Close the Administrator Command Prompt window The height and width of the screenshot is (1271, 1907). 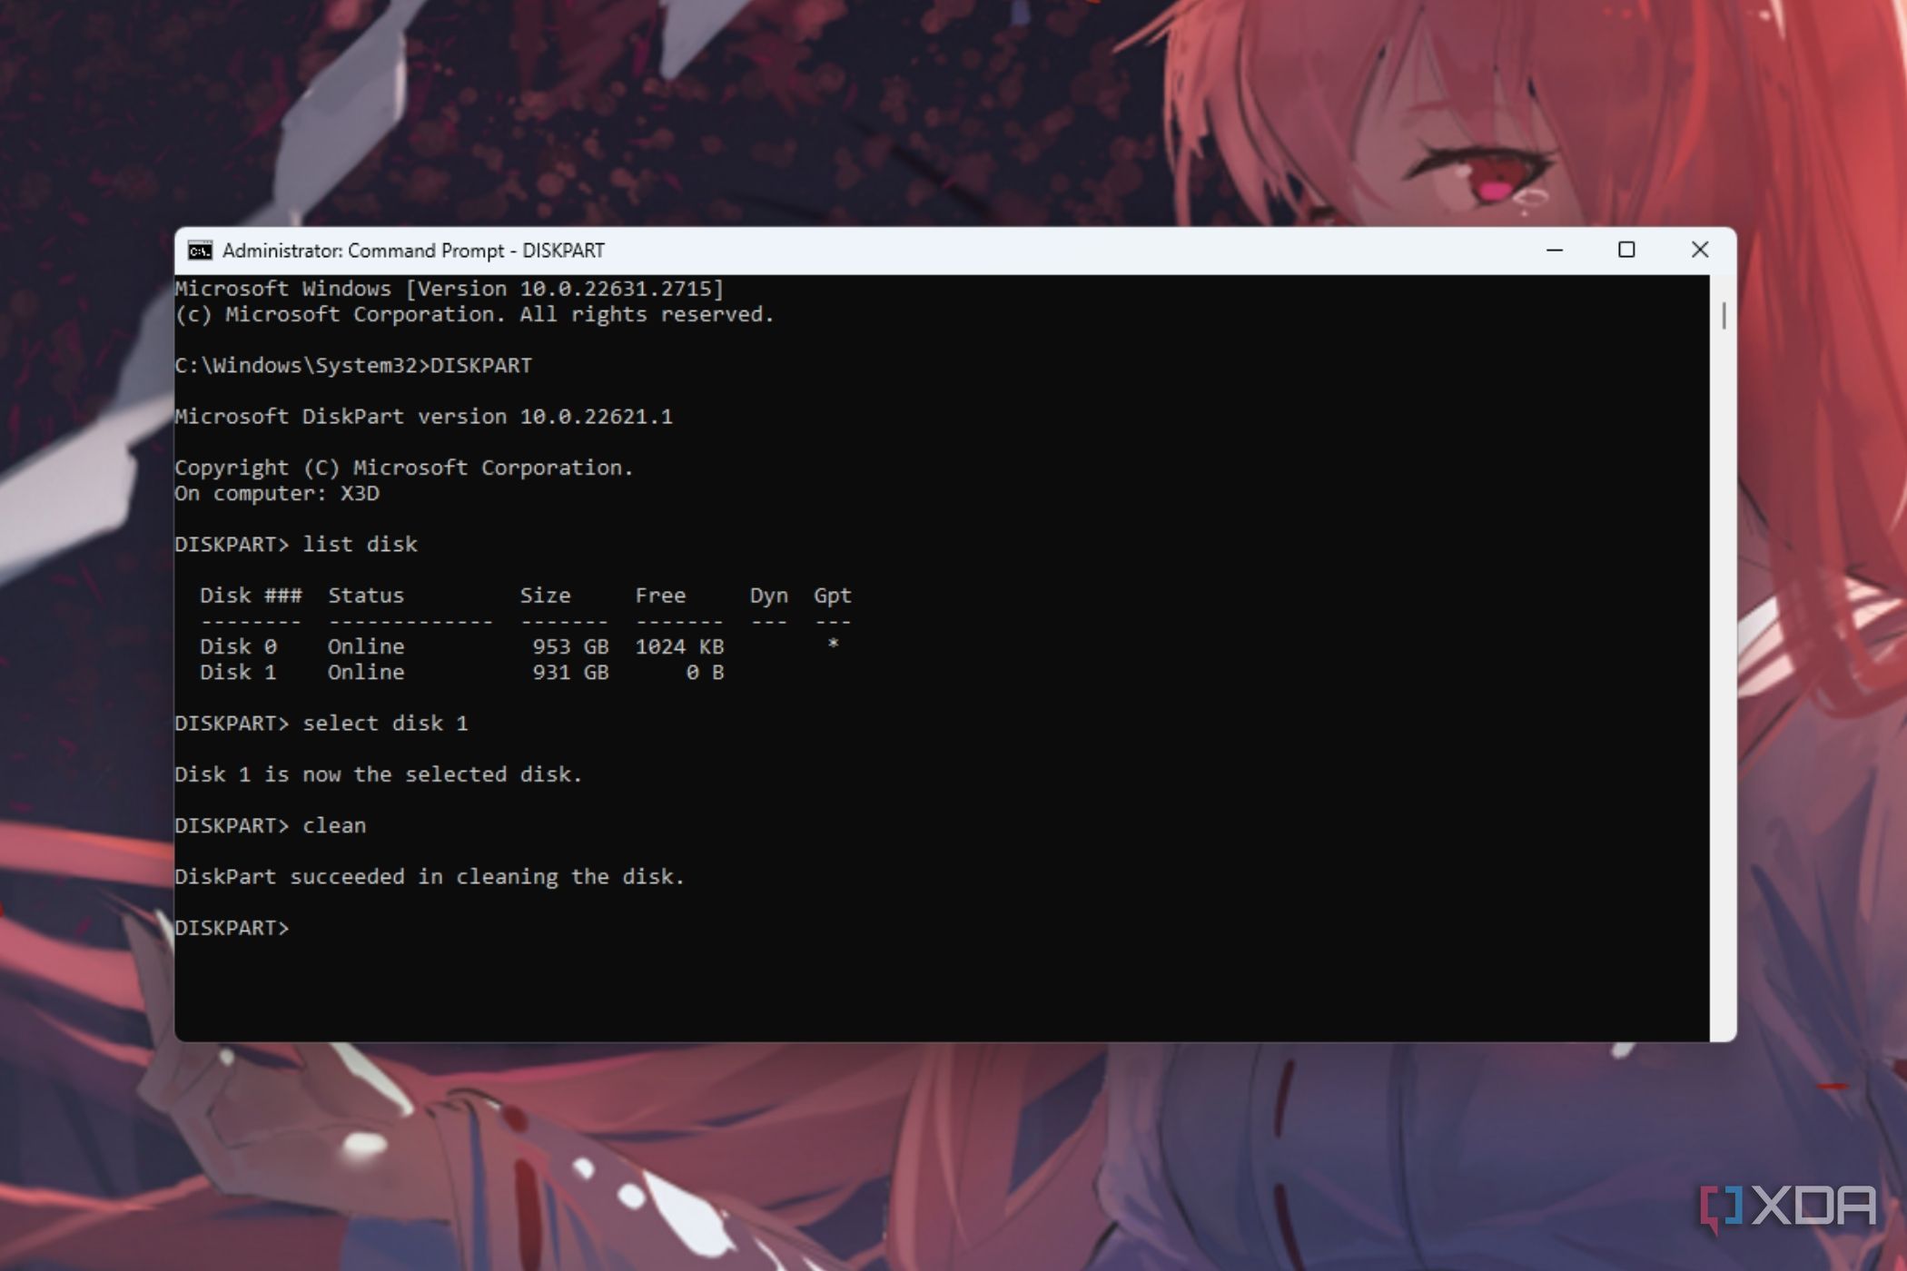point(1700,250)
